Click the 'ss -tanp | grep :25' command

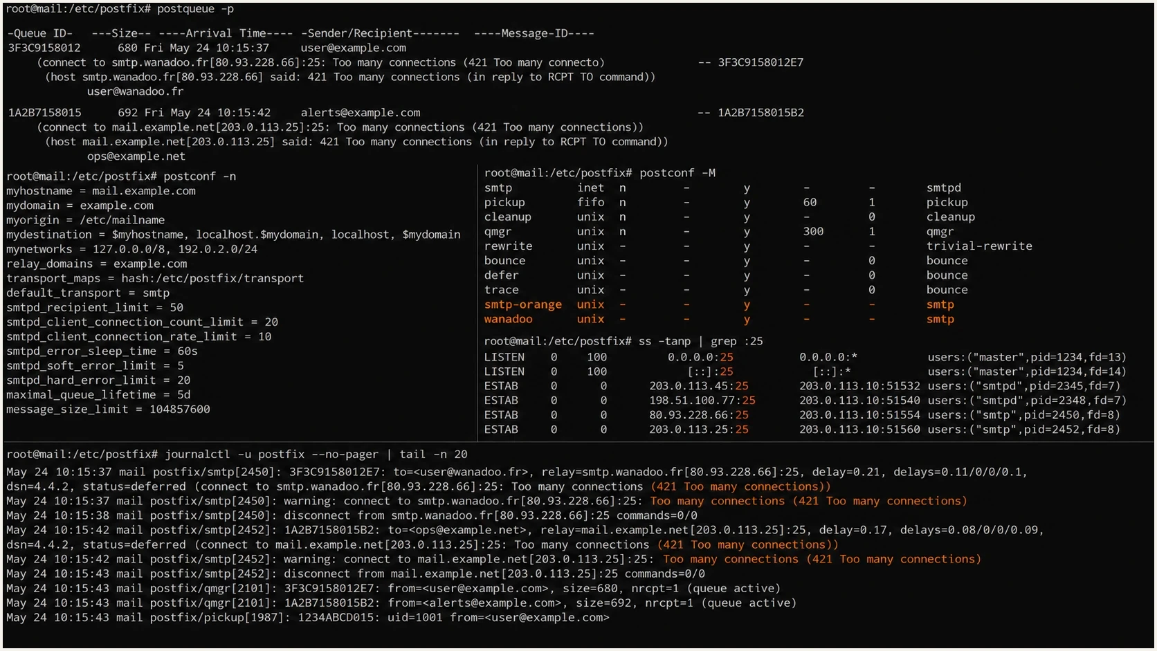701,341
